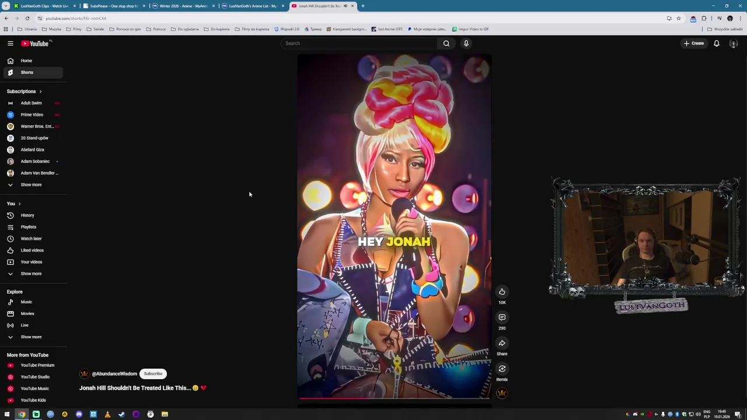Switch to LustVanGoth's Anime List tab

[253, 6]
